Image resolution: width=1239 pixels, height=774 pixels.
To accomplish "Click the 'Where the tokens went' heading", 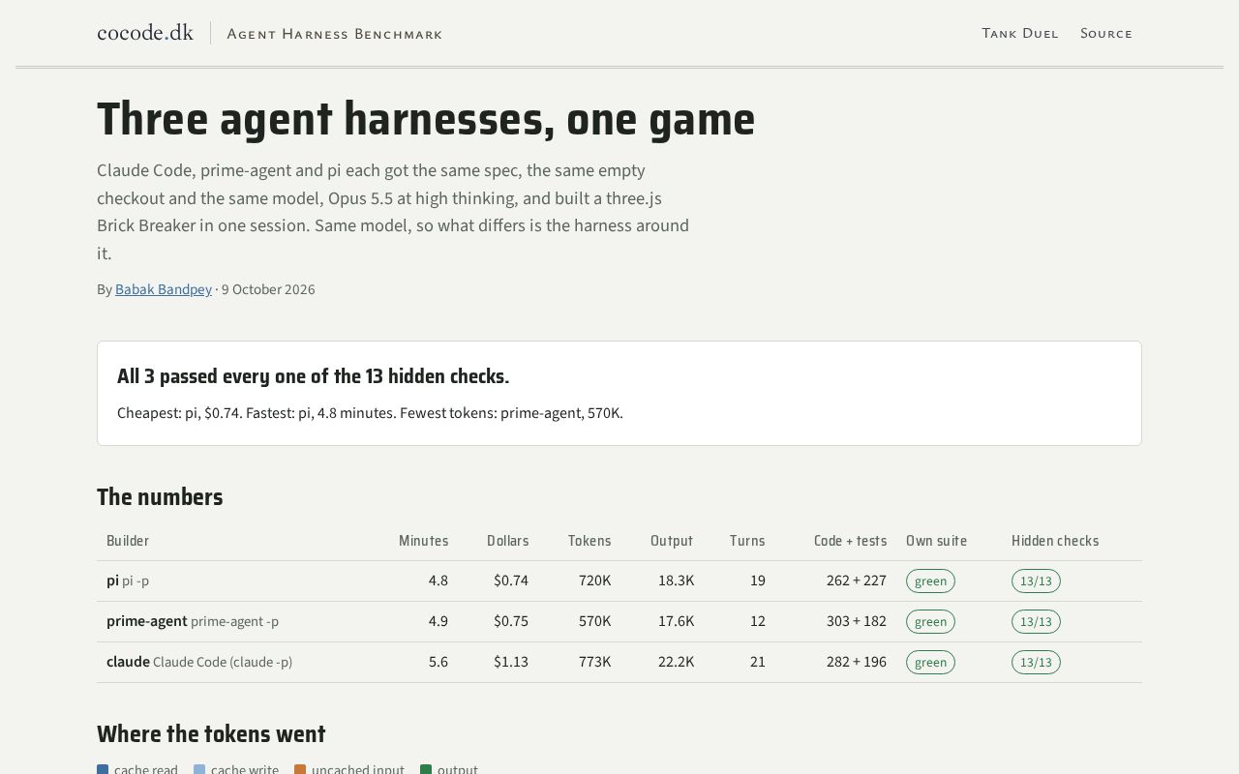I will tap(211, 734).
